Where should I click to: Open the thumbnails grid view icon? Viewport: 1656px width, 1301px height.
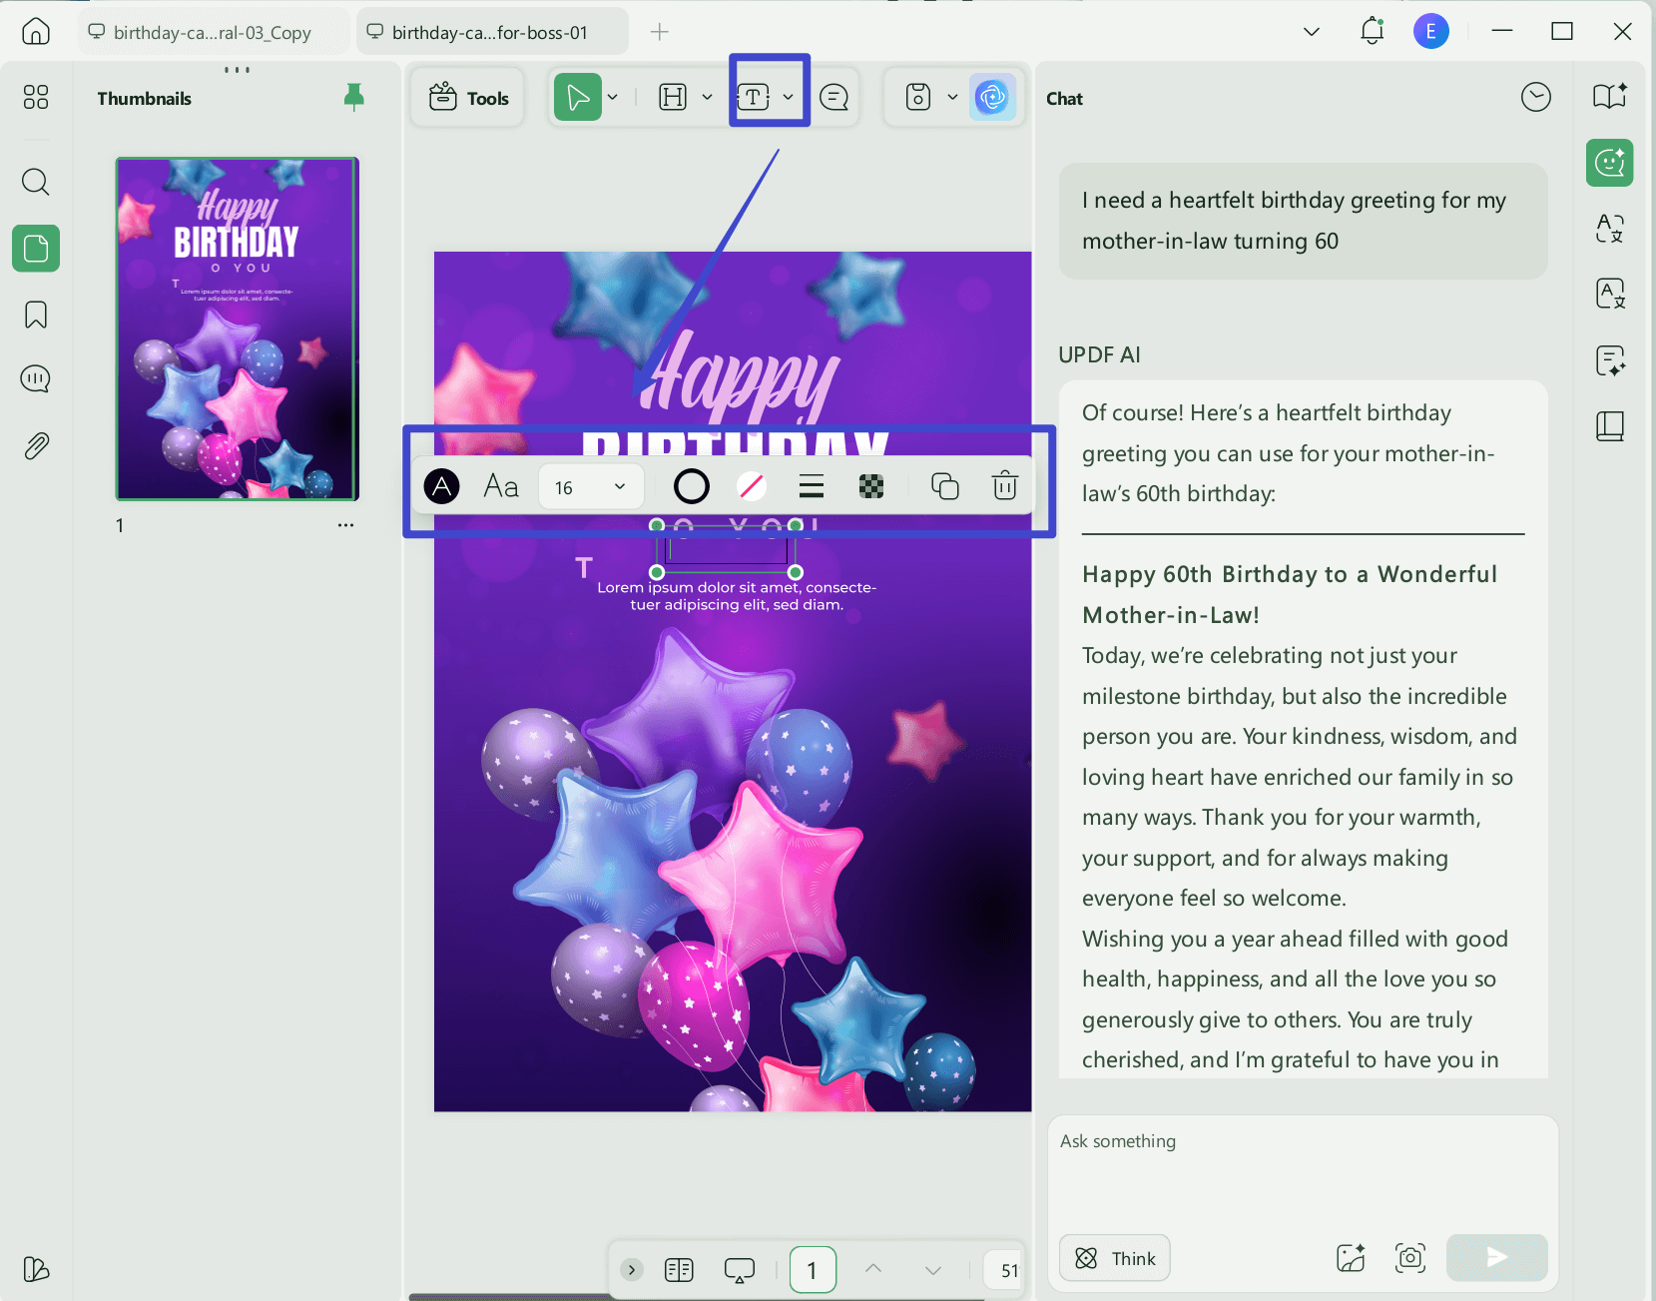click(x=36, y=97)
